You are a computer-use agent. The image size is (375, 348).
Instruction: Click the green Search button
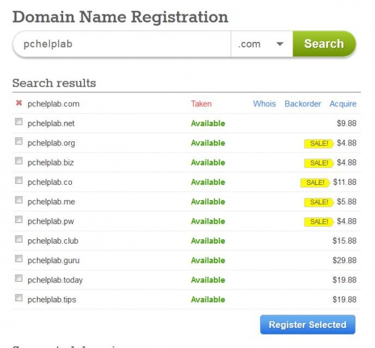324,44
